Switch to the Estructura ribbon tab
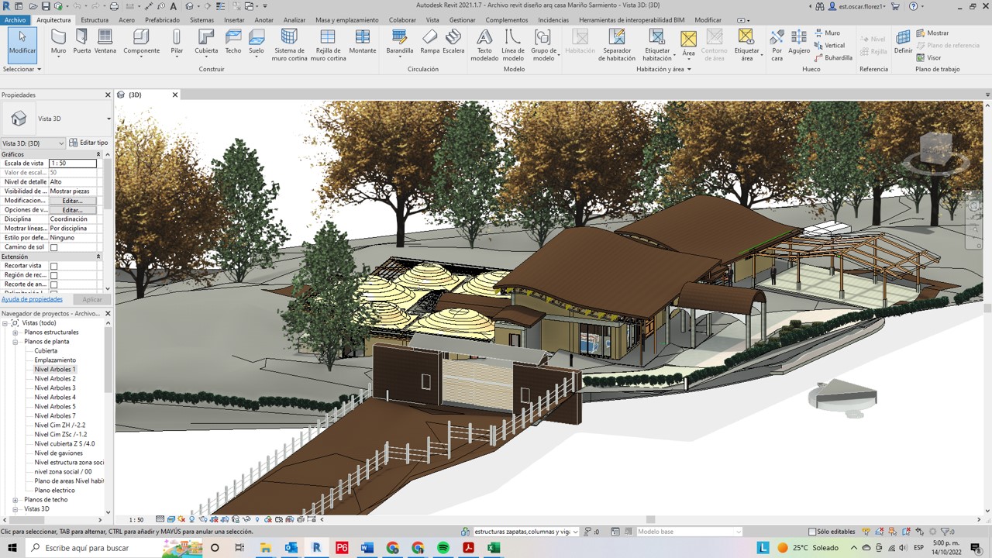The width and height of the screenshot is (992, 558). (95, 20)
